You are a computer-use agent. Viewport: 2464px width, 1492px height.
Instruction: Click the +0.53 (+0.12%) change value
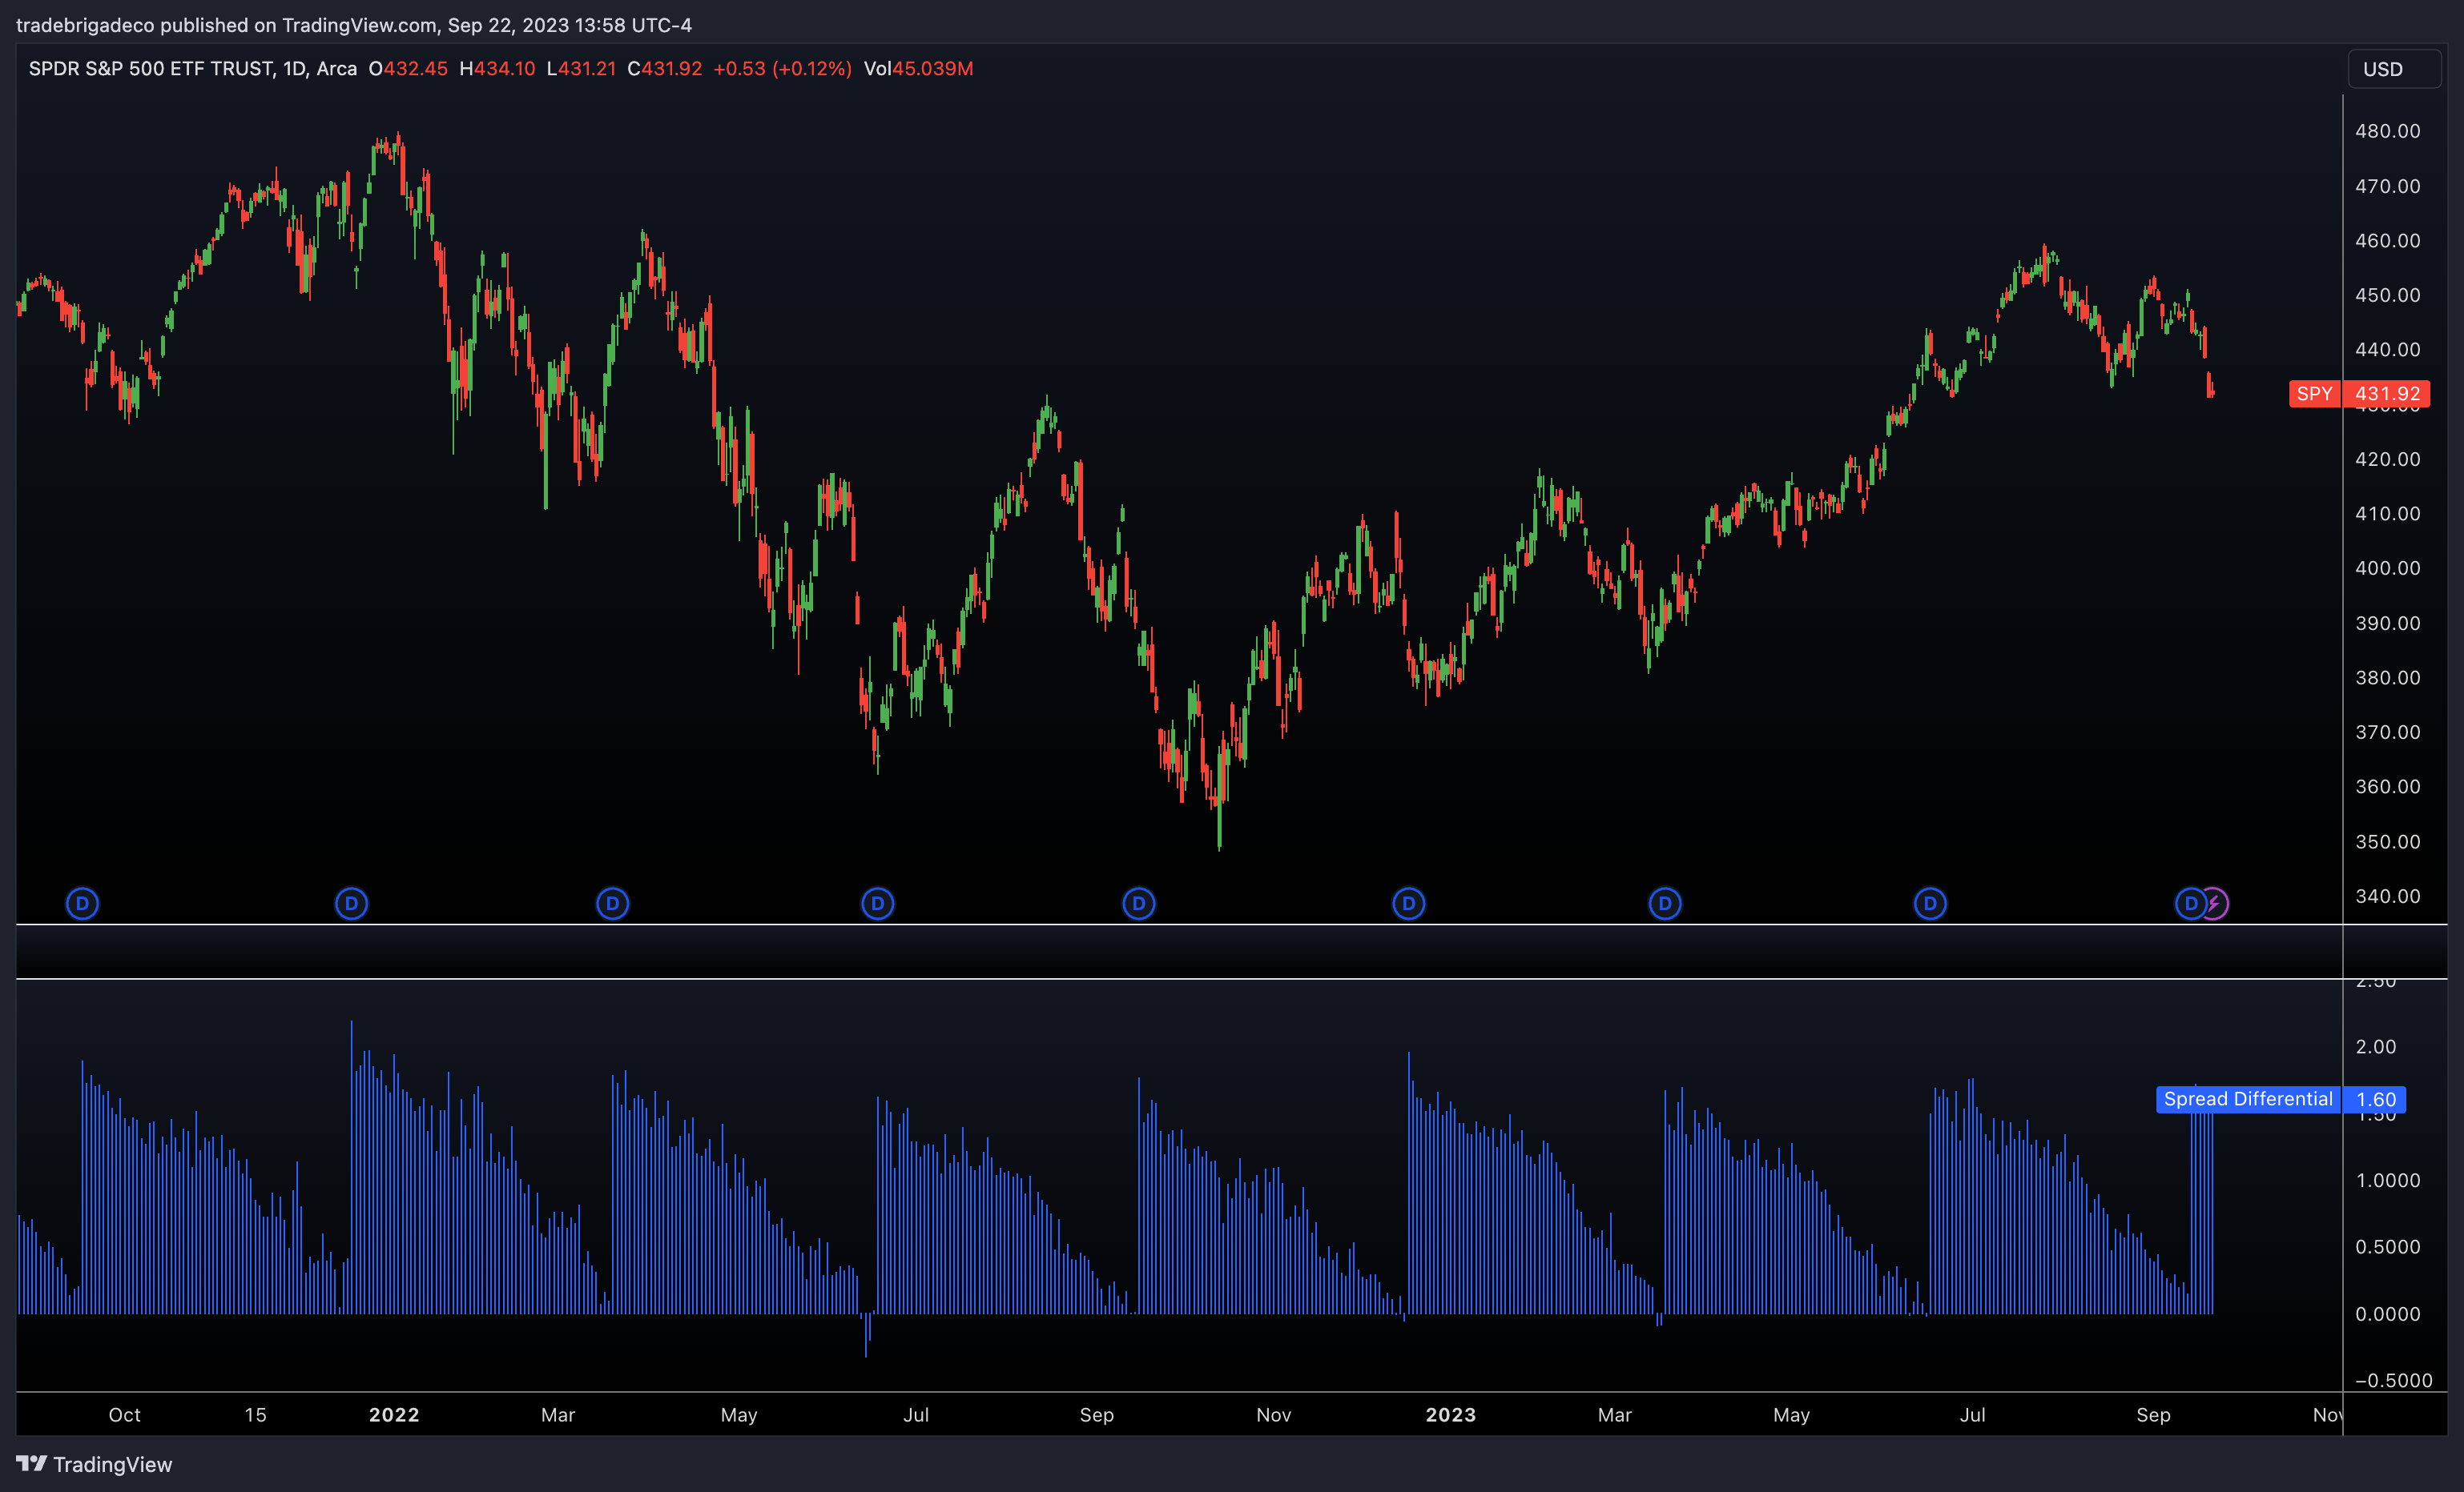782,69
